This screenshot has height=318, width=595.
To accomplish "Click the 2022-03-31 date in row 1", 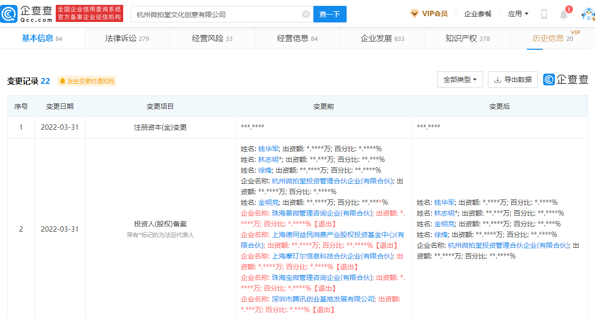I will [60, 127].
